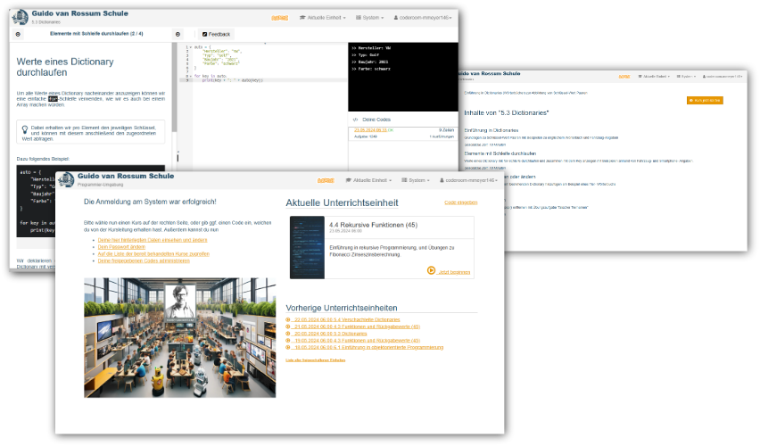Click the school logo in top-left window
Viewport: 760px width, 446px height.
click(20, 16)
